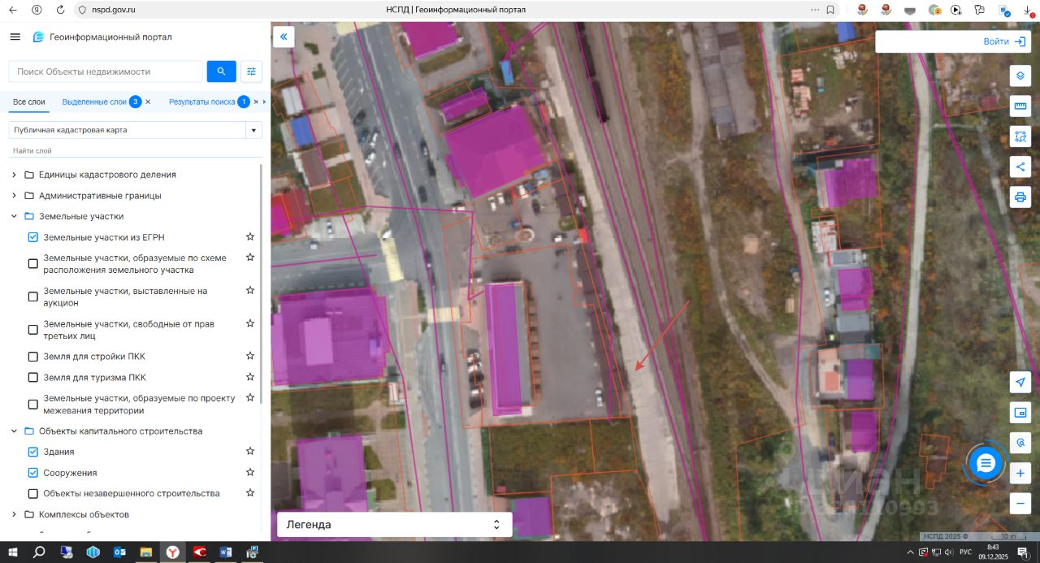Open the notification center in system tray
This screenshot has width=1040, height=563.
coord(1022,552)
